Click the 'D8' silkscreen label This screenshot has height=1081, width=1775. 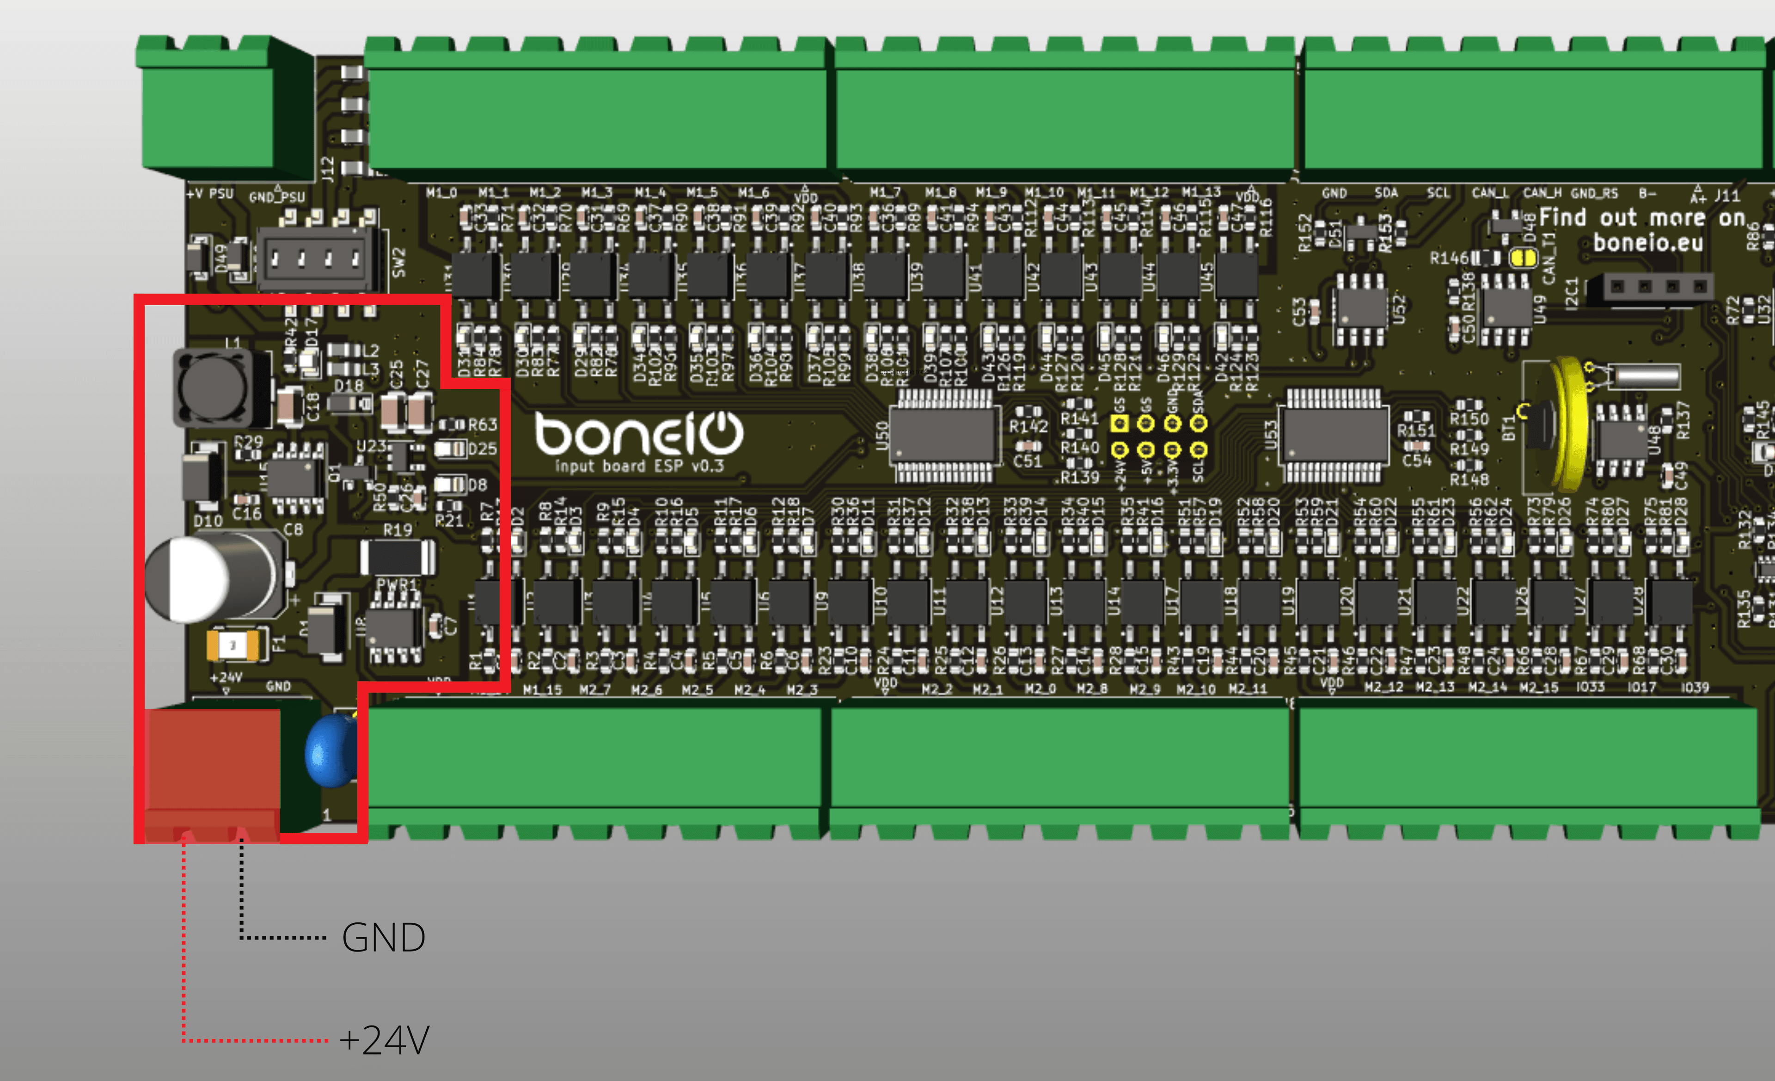pyautogui.click(x=477, y=485)
